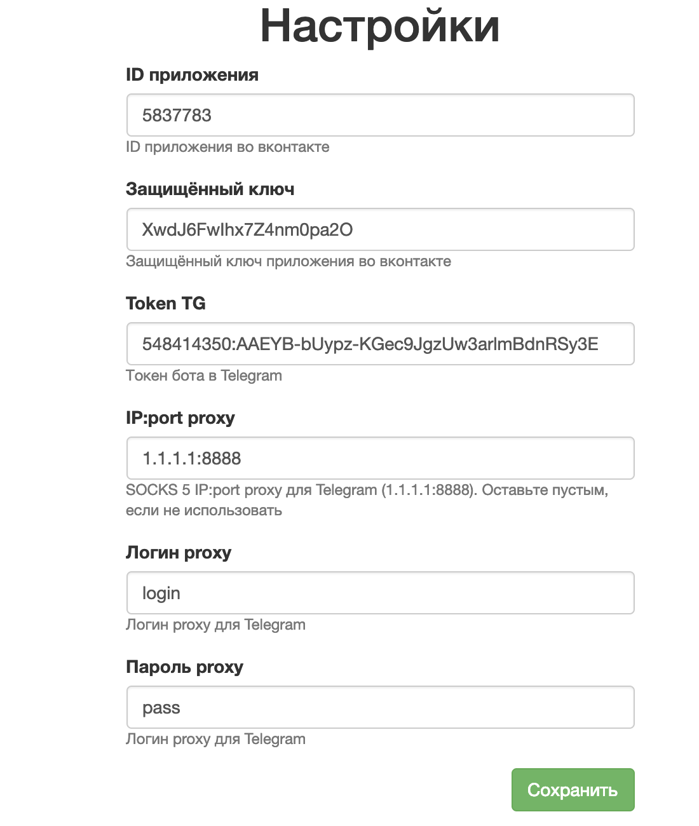Focus the Логин proxy field containing login

(380, 593)
